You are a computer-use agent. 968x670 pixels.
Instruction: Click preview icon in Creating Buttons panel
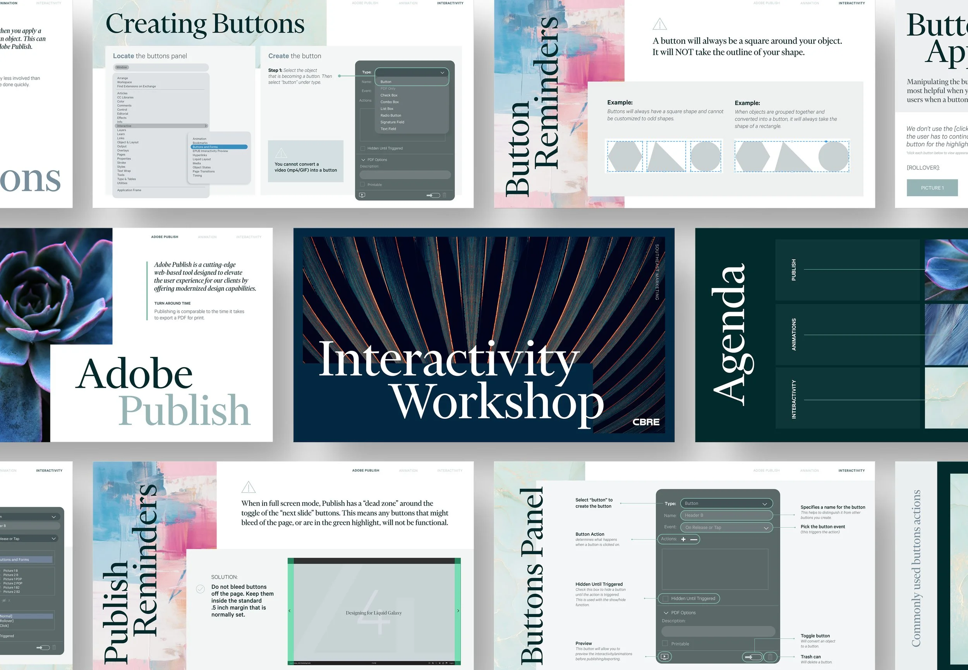coord(362,195)
